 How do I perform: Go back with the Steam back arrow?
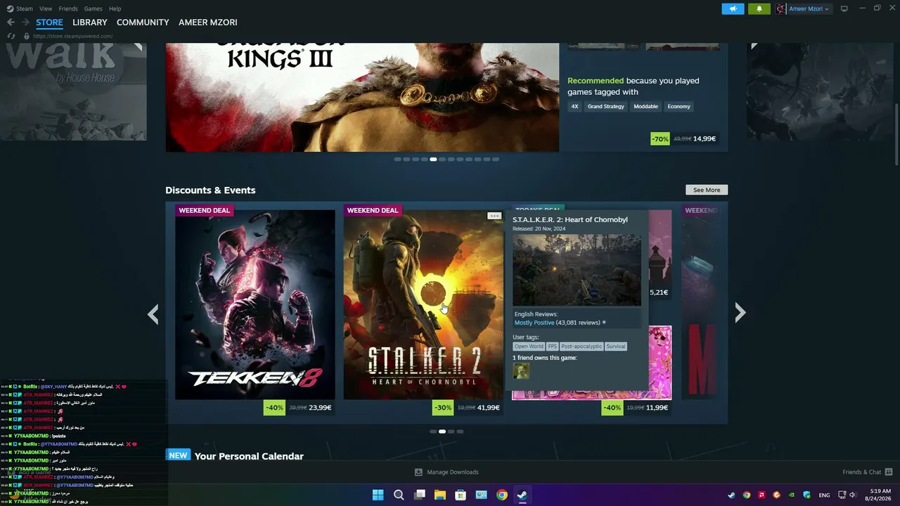pos(11,22)
